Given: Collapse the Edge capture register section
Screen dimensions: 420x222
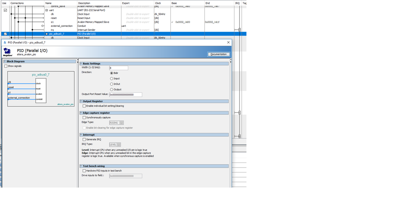Looking at the screenshot, I should coord(81,112).
